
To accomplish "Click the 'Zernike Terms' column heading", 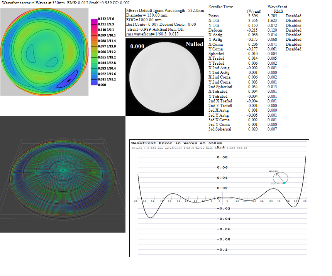I will [221, 7].
